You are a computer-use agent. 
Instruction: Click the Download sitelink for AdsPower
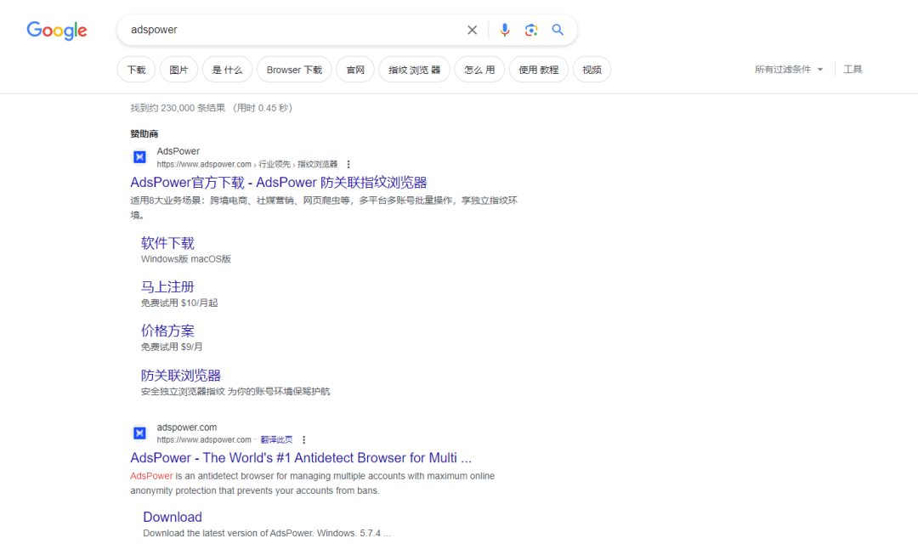click(x=172, y=517)
